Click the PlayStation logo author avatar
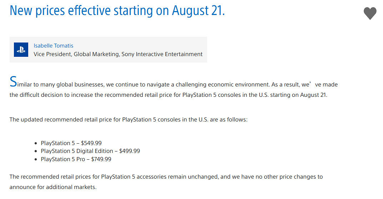Screen dimensions: 383x199 click(x=21, y=50)
